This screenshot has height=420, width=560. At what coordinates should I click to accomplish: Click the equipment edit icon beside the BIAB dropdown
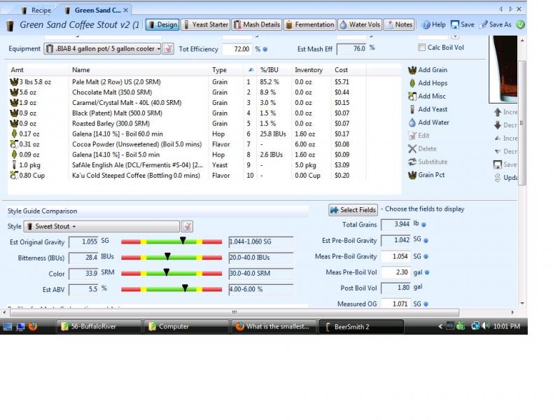[168, 48]
